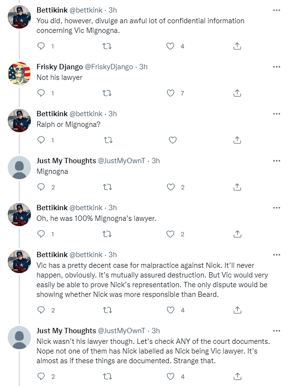
Task: Like Frisky Django's "Not his lawyer" tweet
Action: (x=171, y=93)
